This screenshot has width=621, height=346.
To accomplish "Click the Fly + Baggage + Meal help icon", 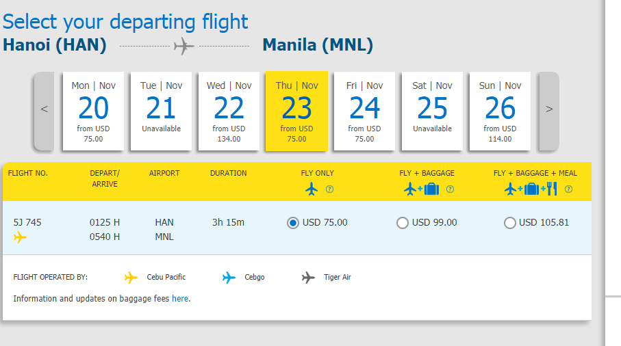I will click(568, 189).
